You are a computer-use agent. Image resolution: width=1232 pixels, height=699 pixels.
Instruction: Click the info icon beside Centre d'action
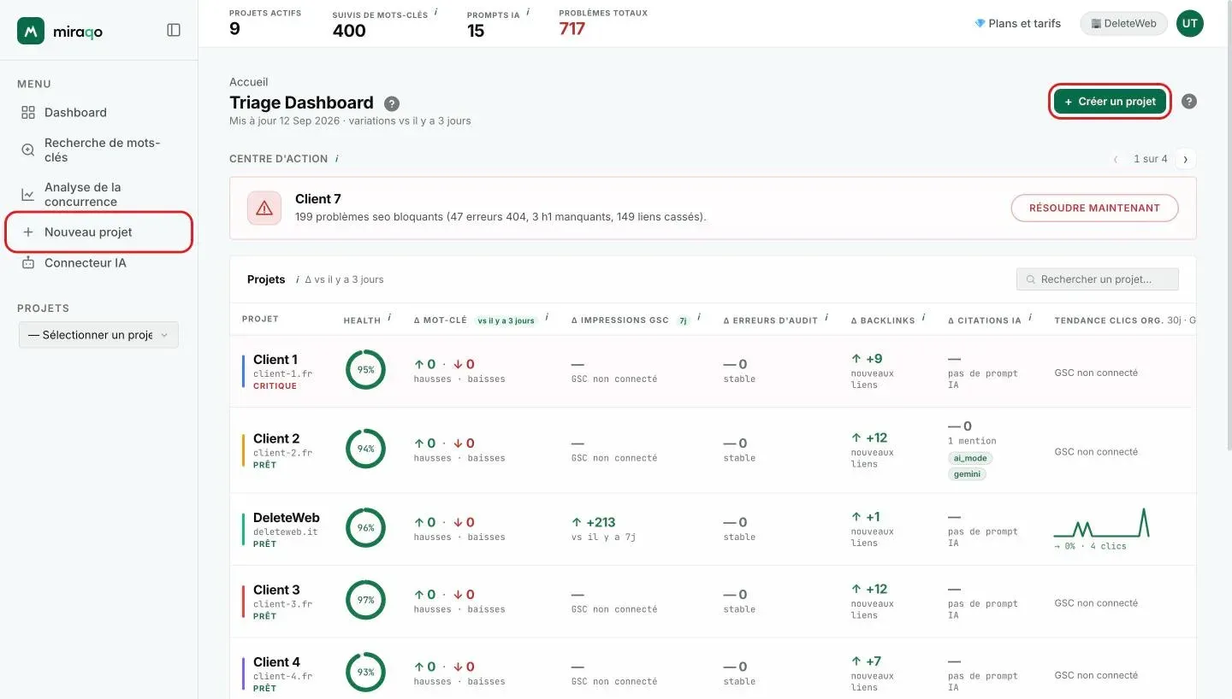pos(337,158)
